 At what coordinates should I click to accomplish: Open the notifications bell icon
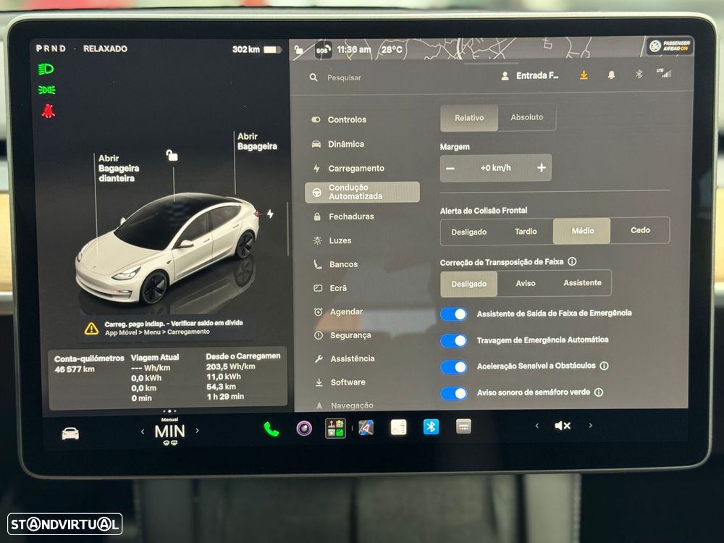click(x=611, y=75)
